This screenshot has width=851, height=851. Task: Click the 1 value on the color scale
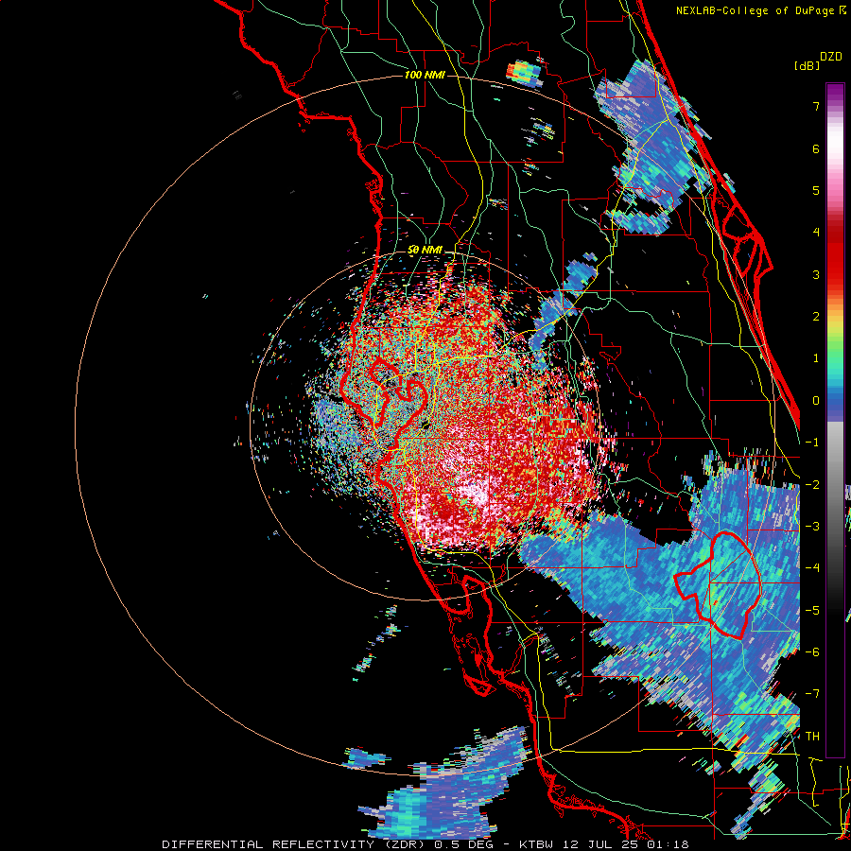pyautogui.click(x=816, y=358)
